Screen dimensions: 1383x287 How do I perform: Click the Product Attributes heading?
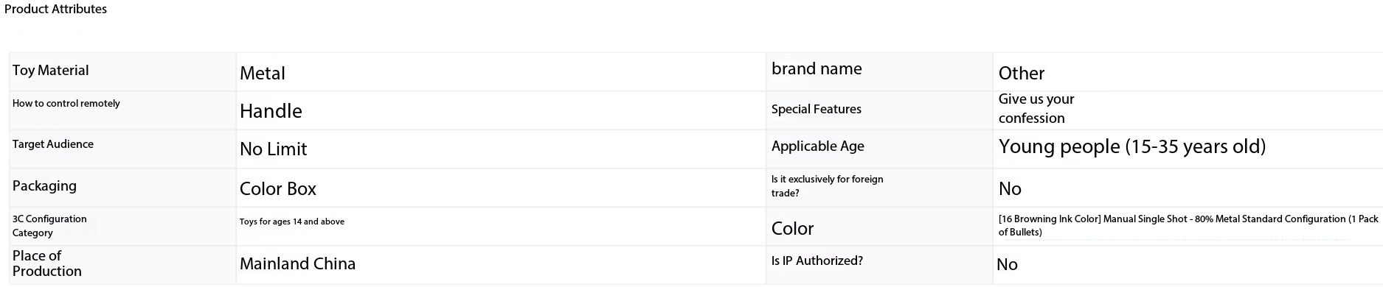(x=55, y=9)
